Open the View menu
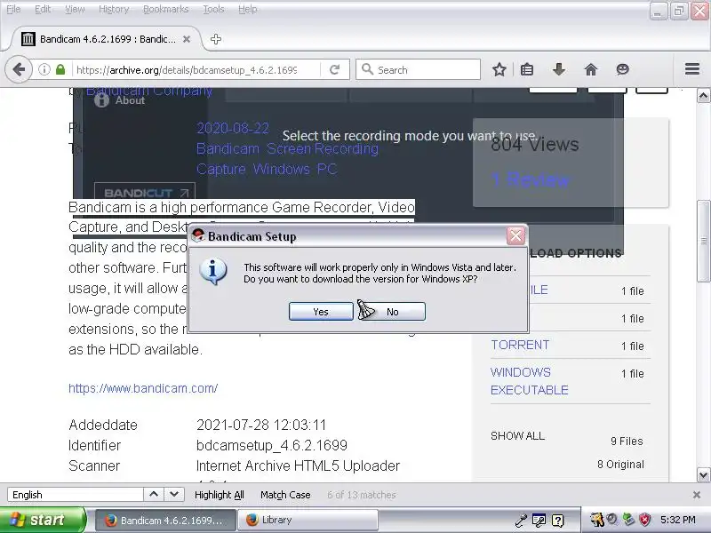711x533 pixels. point(75,9)
